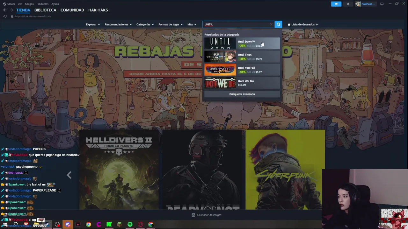408x229 pixels.
Task: Open Opera from the taskbar
Action: click(x=140, y=225)
